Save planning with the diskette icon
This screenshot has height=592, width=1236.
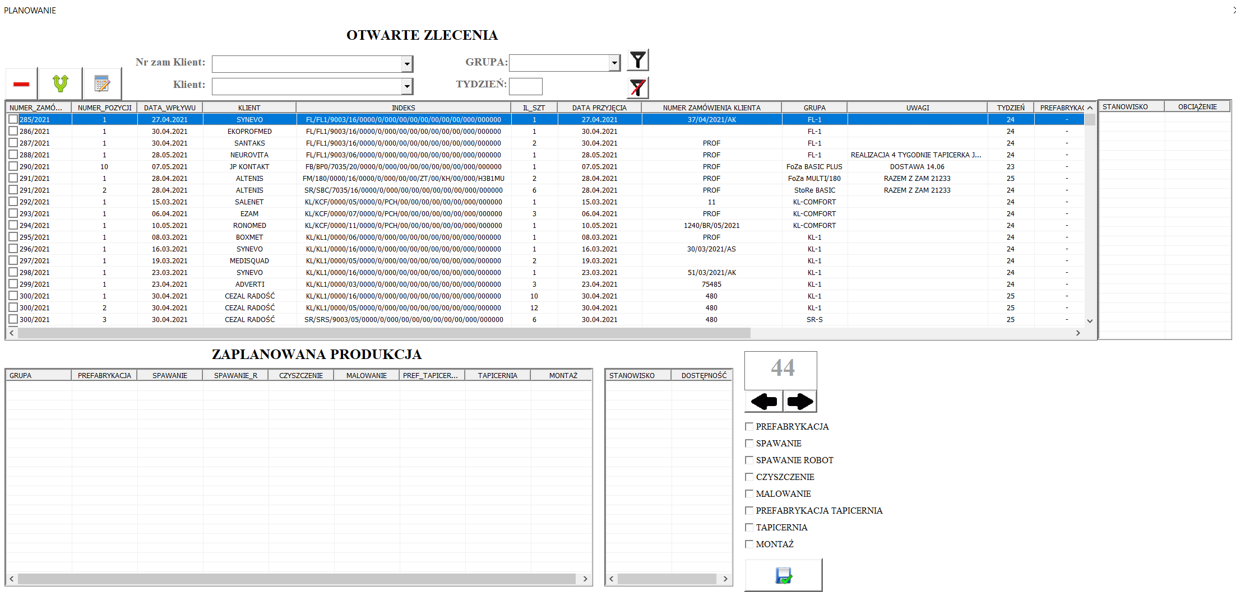point(783,574)
